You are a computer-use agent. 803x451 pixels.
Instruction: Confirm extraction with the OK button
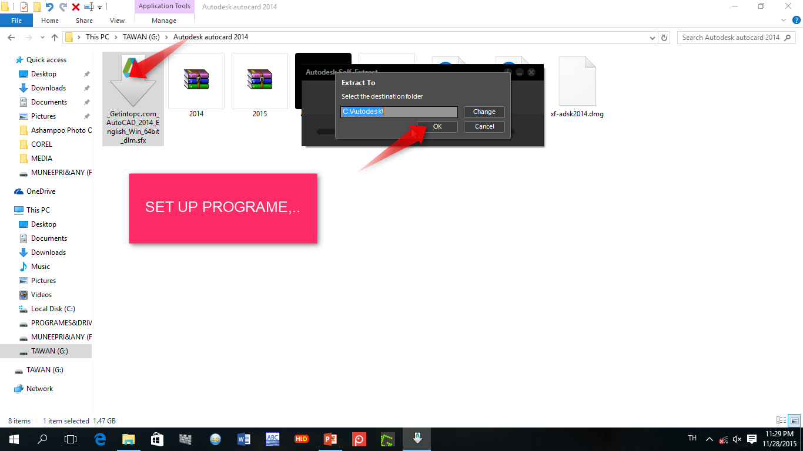pos(437,126)
